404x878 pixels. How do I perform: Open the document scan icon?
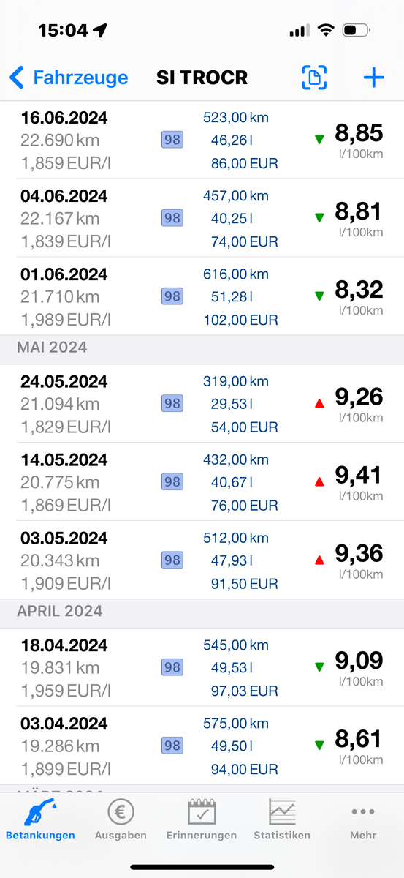[314, 78]
